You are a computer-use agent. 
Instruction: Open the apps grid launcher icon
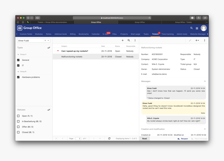click(x=197, y=28)
